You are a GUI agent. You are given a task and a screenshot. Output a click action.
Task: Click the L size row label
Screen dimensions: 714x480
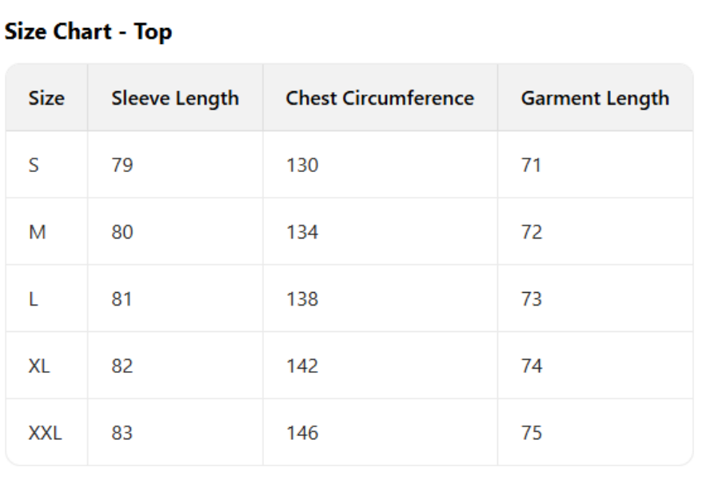pos(33,299)
